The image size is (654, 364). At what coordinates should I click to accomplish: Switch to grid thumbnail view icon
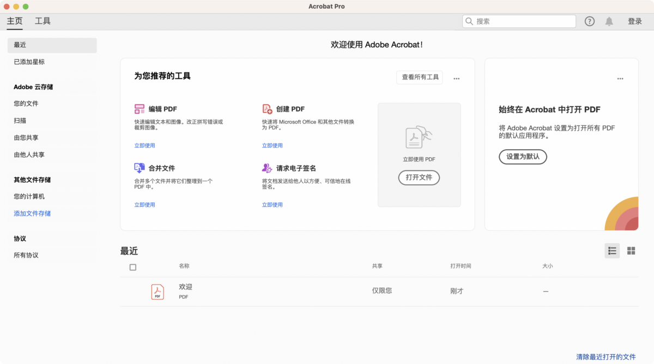coord(631,251)
